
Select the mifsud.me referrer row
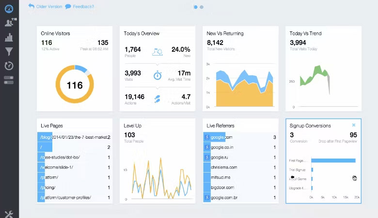240,177
